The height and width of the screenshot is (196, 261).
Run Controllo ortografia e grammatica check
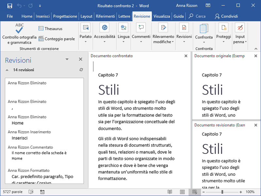pos(19,34)
